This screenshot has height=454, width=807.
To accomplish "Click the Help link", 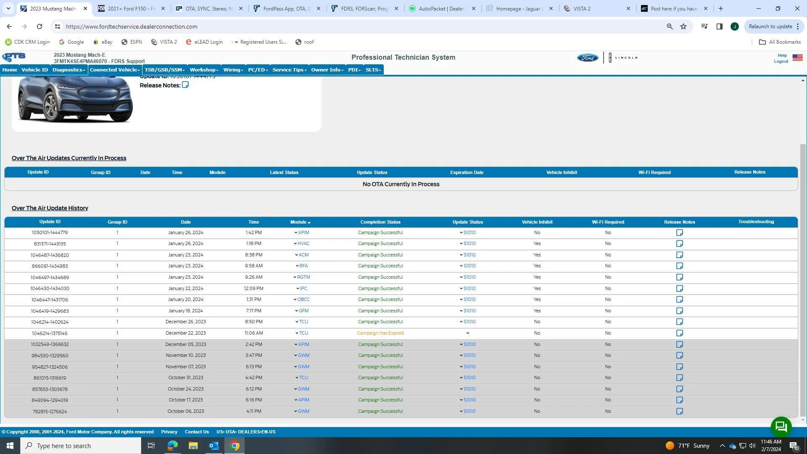I will click(x=782, y=55).
